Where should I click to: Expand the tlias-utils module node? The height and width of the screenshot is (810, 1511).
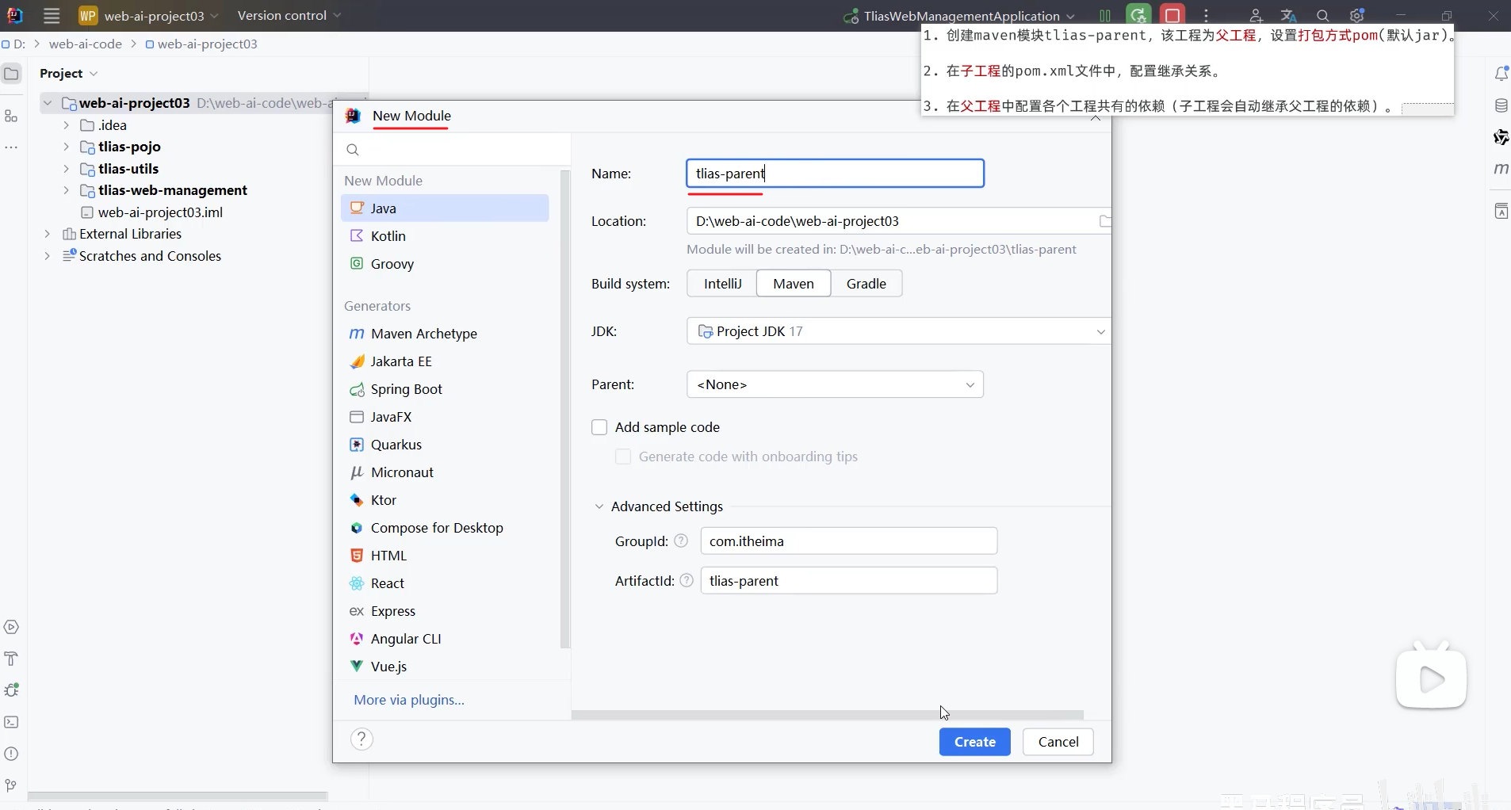(66, 169)
